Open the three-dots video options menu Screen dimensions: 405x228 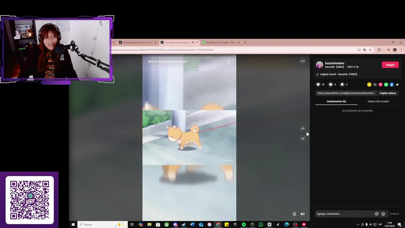pos(303,61)
